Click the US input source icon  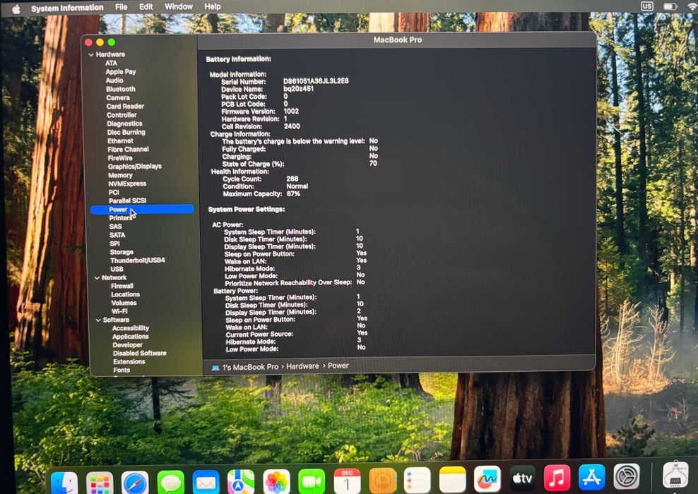pos(647,6)
